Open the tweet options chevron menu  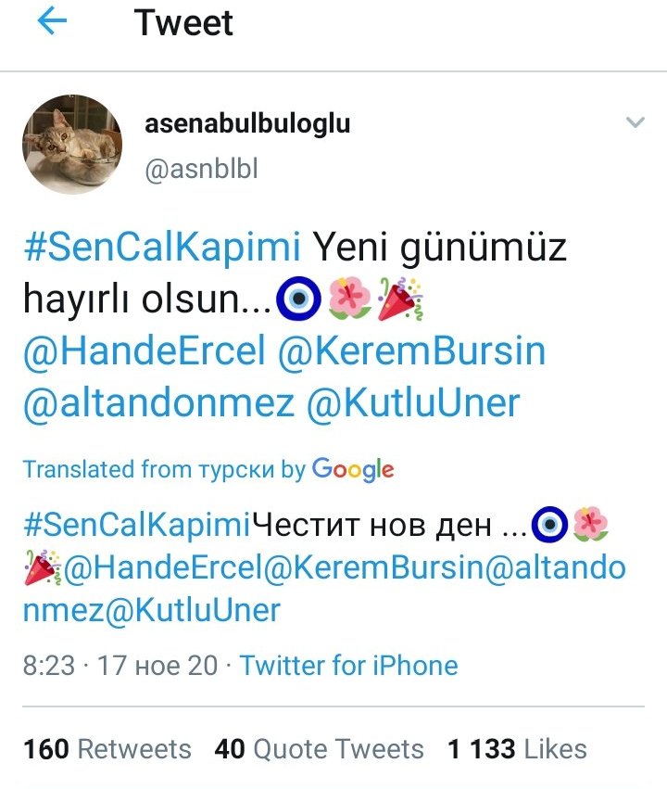pos(635,122)
